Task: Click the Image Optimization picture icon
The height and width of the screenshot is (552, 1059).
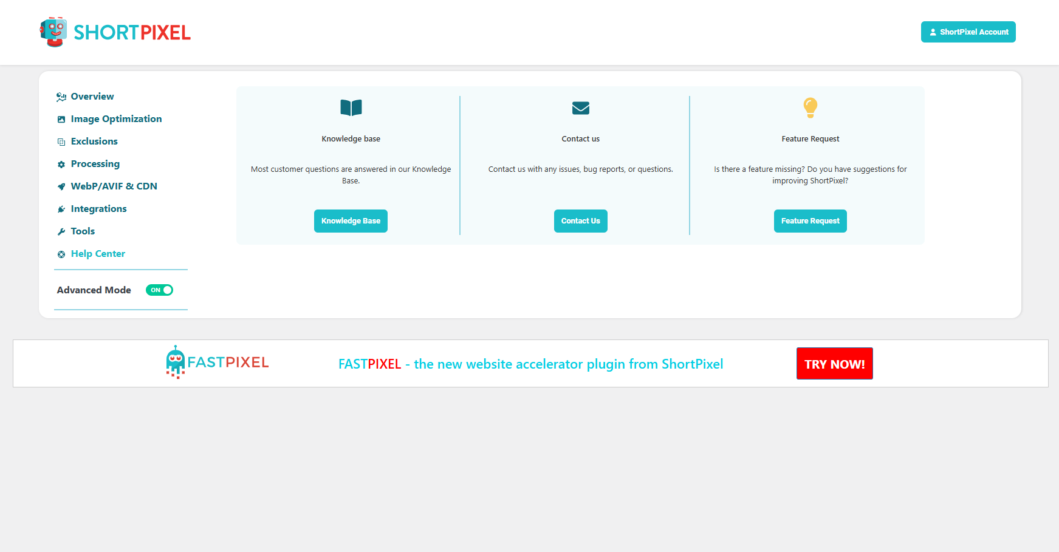Action: tap(61, 120)
